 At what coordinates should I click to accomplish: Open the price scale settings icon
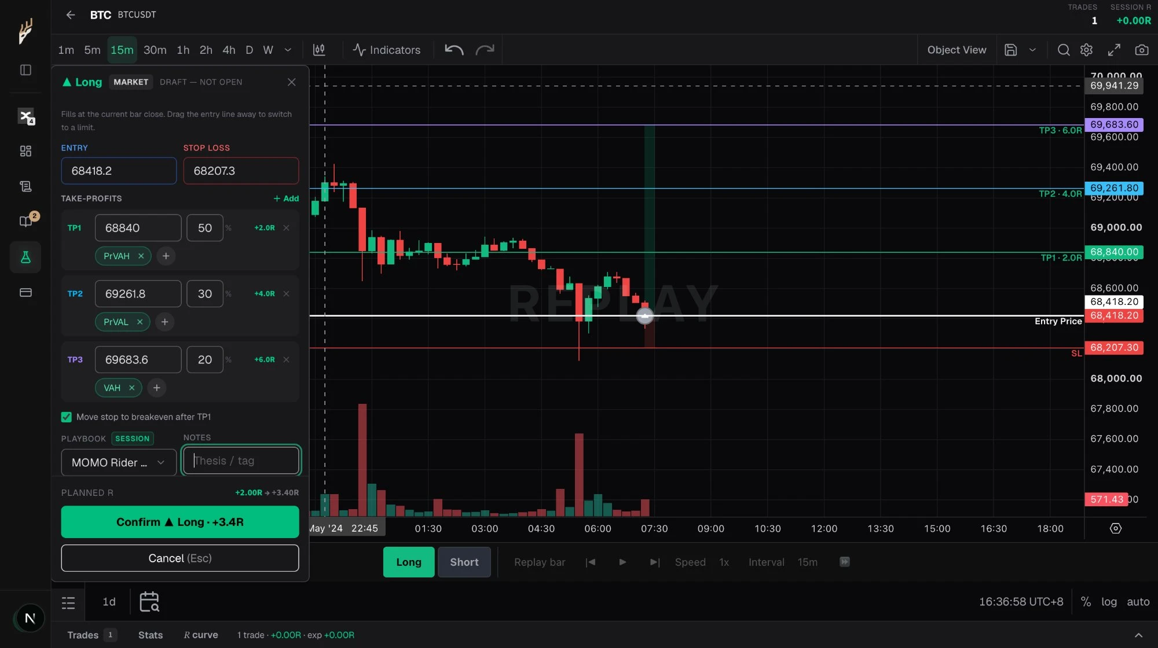tap(1115, 528)
